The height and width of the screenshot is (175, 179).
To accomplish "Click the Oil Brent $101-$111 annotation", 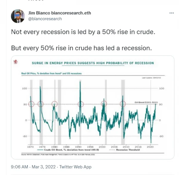I will coord(146,102).
